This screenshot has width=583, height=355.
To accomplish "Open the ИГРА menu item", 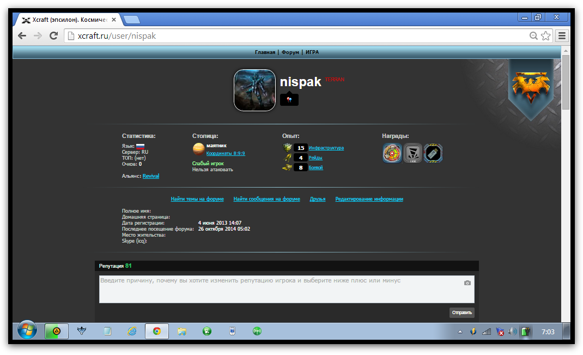I will click(312, 52).
